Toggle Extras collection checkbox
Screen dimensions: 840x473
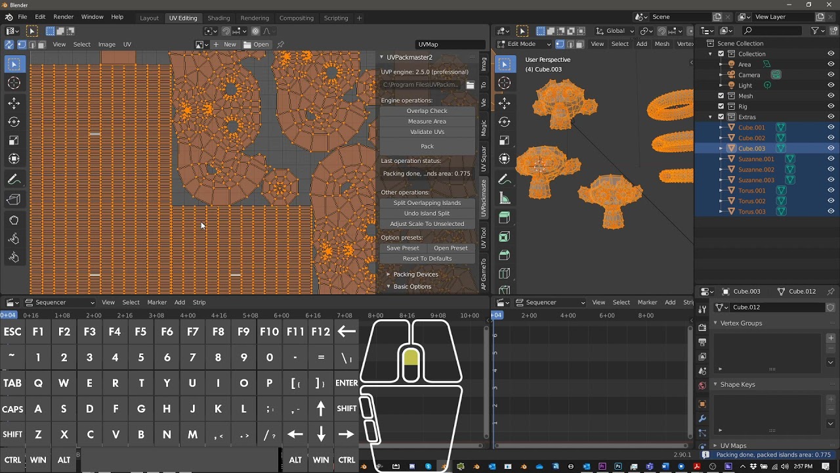pyautogui.click(x=721, y=117)
